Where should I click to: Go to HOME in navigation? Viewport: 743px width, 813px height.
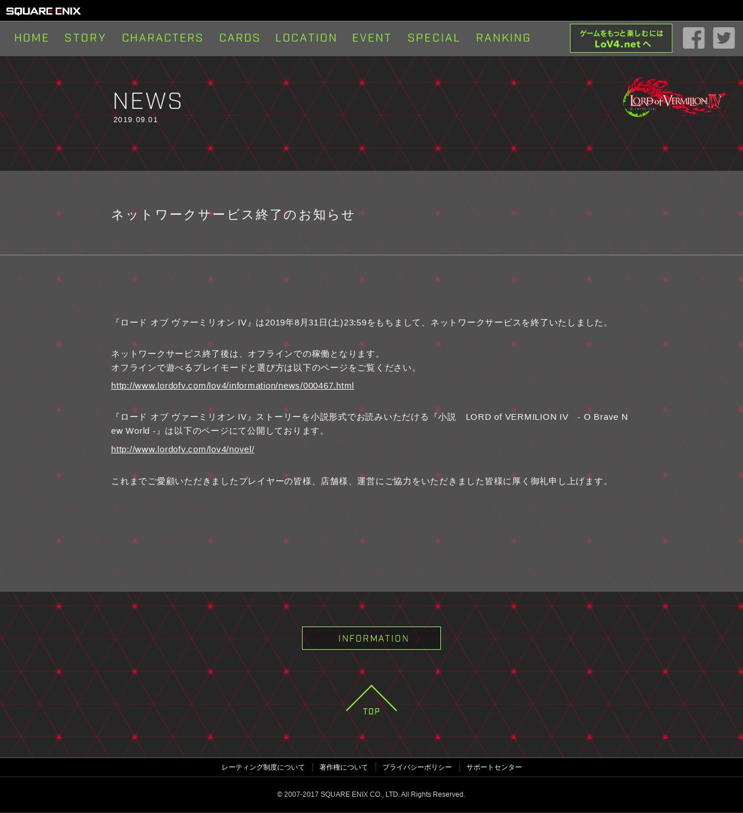point(32,38)
